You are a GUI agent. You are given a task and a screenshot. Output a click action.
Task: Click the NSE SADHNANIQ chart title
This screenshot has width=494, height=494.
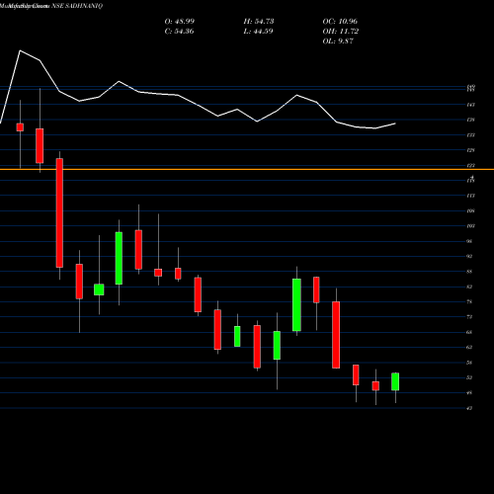pyautogui.click(x=77, y=6)
